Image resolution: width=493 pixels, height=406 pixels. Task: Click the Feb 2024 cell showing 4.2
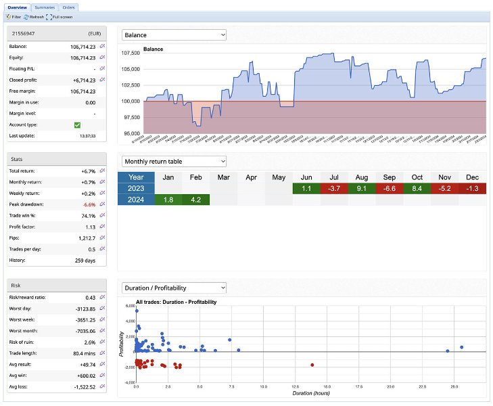coord(196,200)
